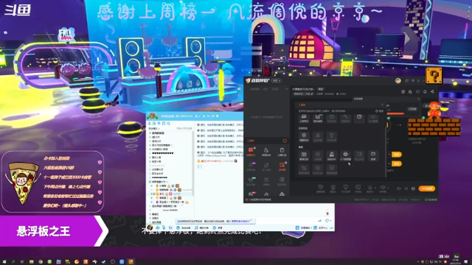The image size is (472, 265).
Task: Open the File Explorer icon on the taskbar
Action: tap(31, 262)
